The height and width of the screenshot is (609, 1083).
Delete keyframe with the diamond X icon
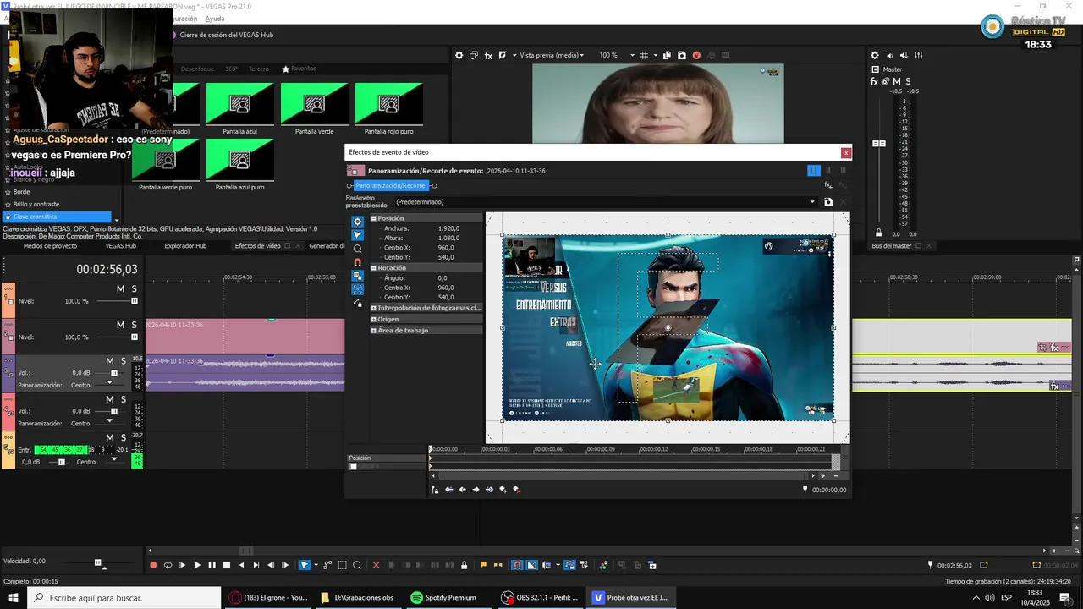516,490
